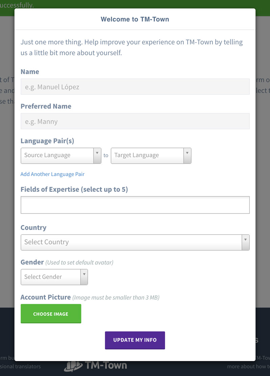This screenshot has width=270, height=376.
Task: Click the Fields of Expertise input box
Action: (135, 205)
